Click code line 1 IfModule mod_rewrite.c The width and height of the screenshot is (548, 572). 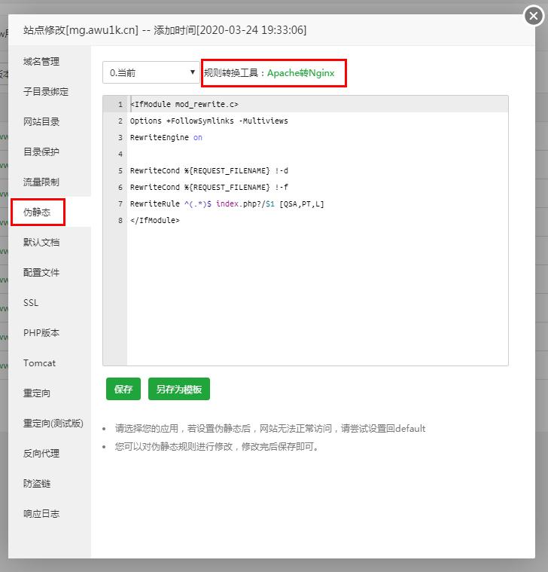click(184, 104)
